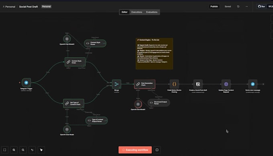Select the Type of content Output Parser node

click(x=97, y=121)
